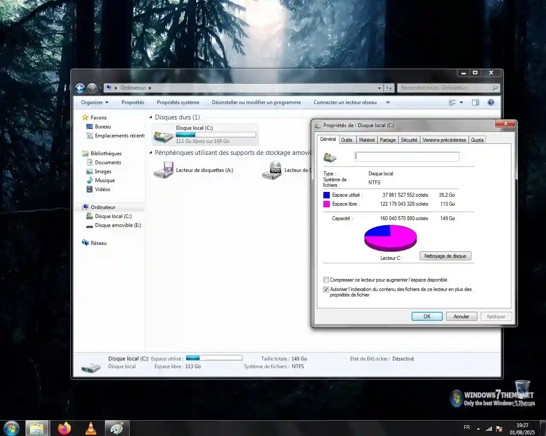Enable the Compresser ce lecteur checkbox
546x436 pixels.
326,280
